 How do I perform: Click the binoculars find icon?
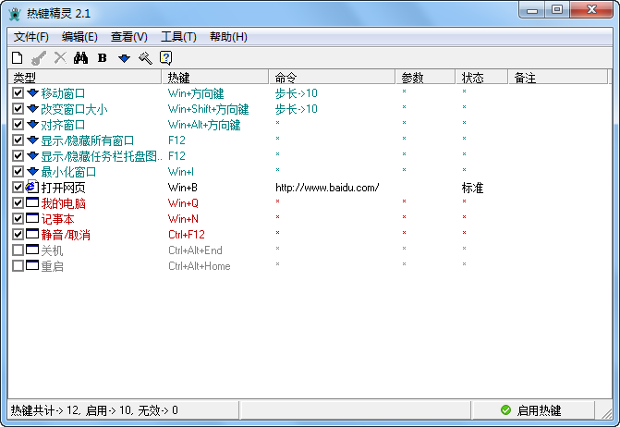coord(80,58)
